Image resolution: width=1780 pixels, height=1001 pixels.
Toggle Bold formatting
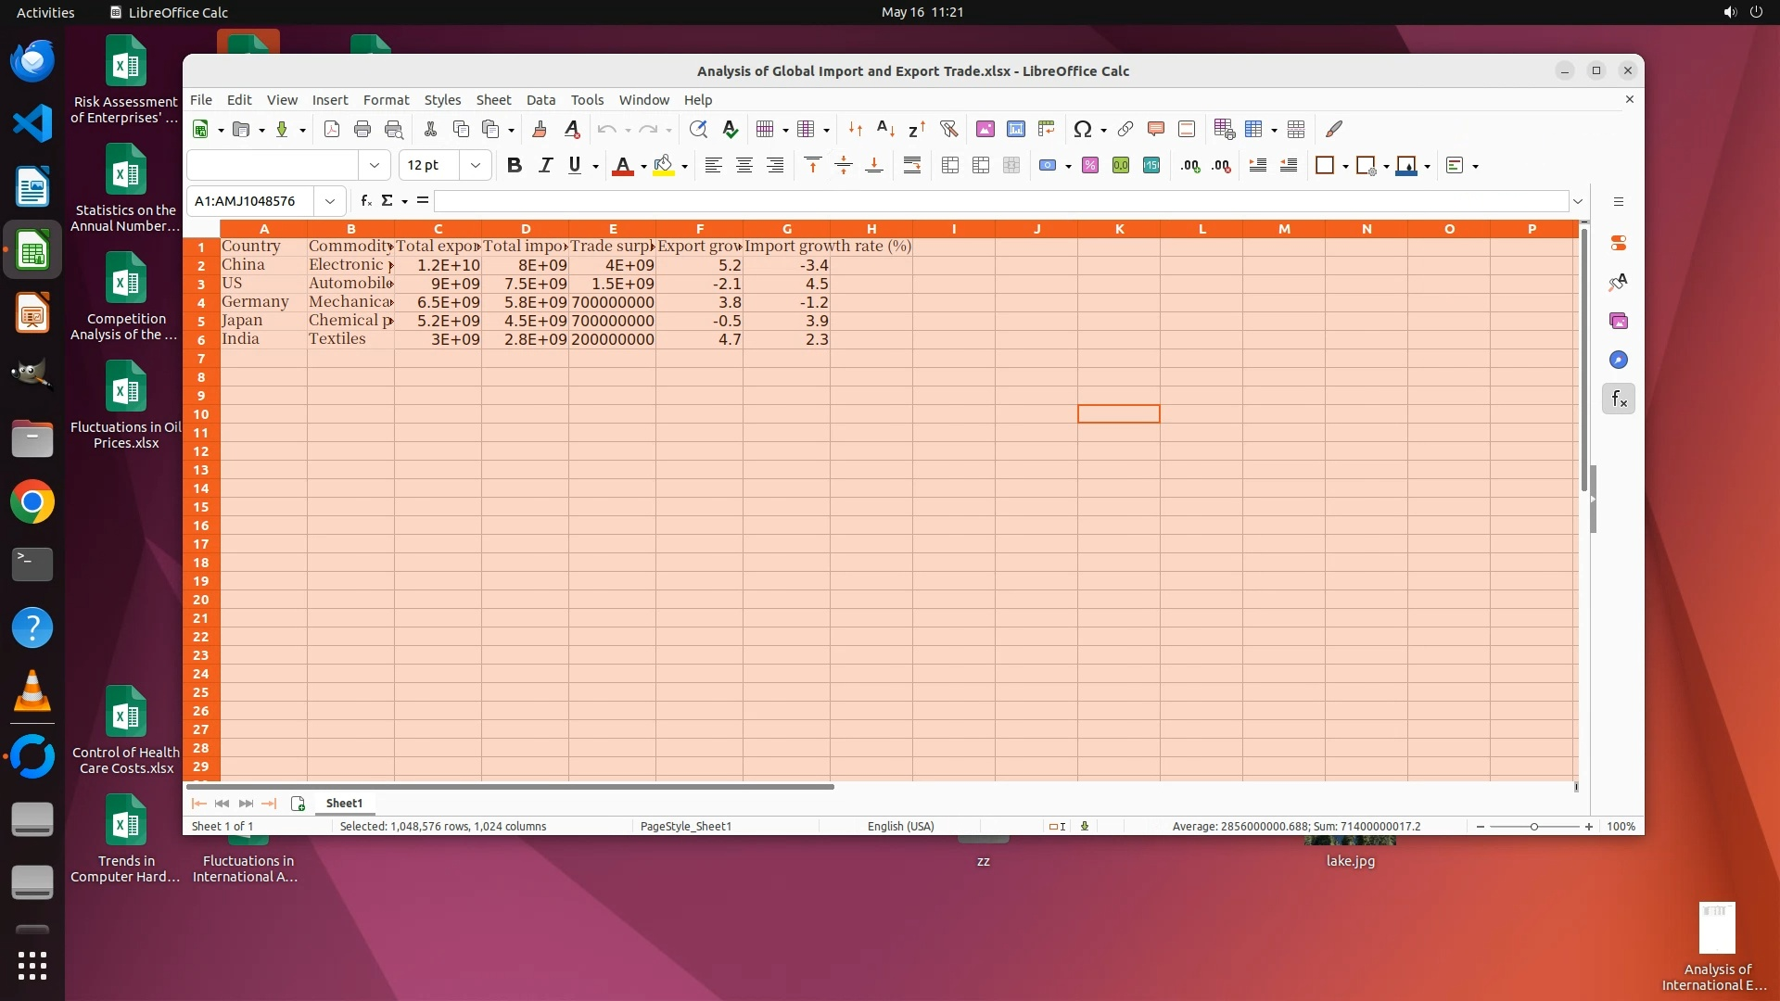[515, 165]
